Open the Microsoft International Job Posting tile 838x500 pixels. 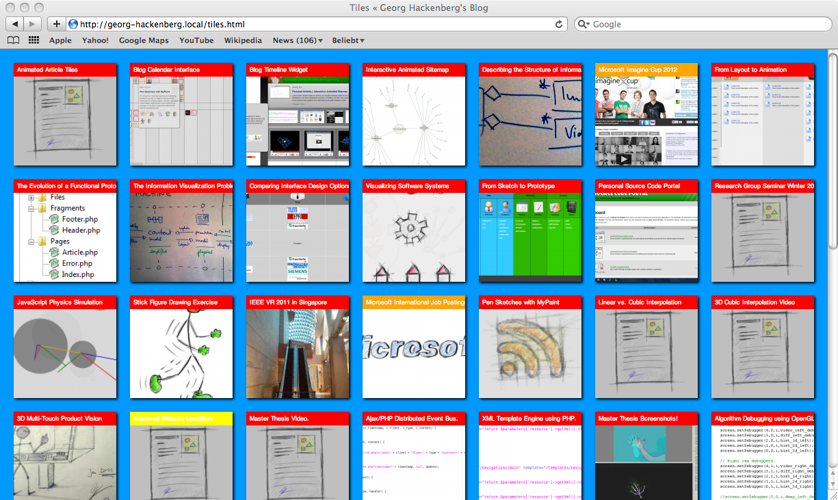414,347
